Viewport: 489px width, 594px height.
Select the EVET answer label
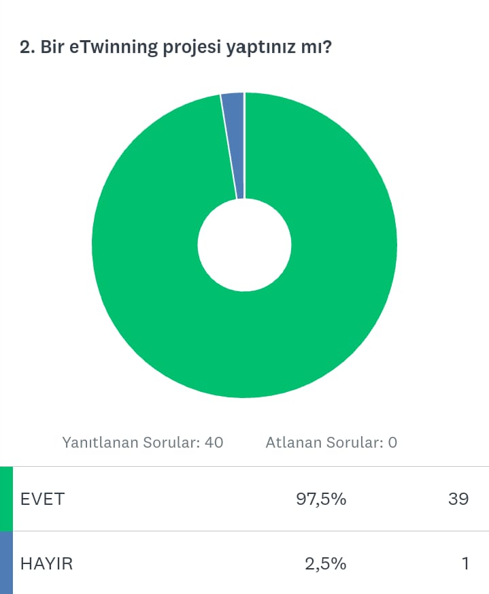coord(42,499)
